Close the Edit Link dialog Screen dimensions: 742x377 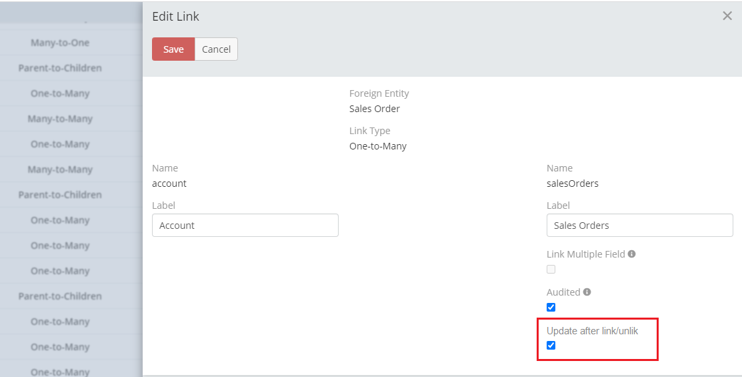click(727, 16)
